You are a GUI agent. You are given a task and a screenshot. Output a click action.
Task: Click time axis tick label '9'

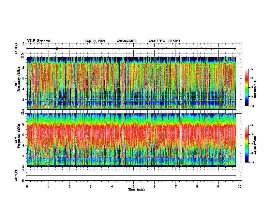click(x=218, y=186)
